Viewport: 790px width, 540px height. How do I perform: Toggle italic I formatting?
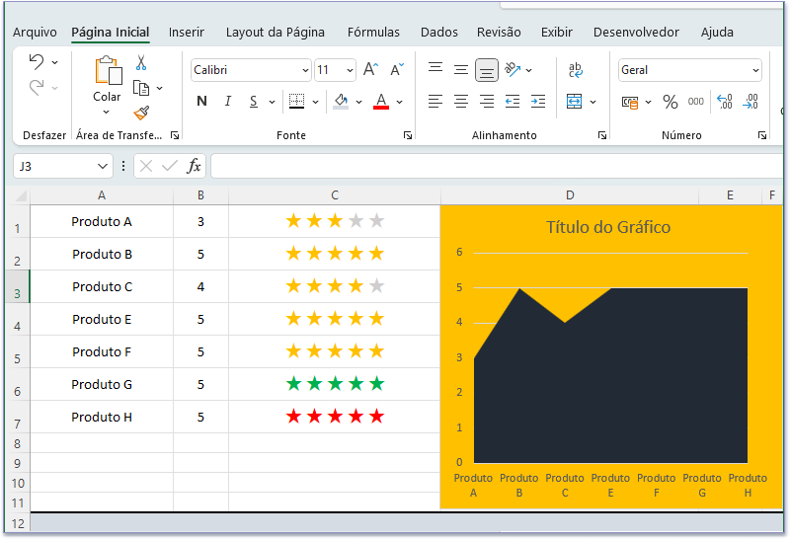pos(228,102)
